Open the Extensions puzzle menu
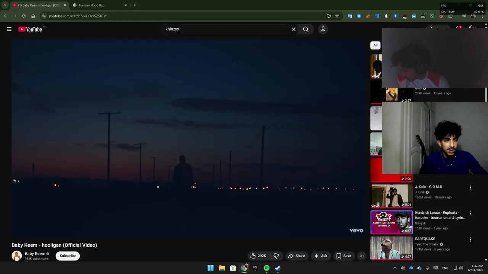488x274 pixels. [450, 16]
